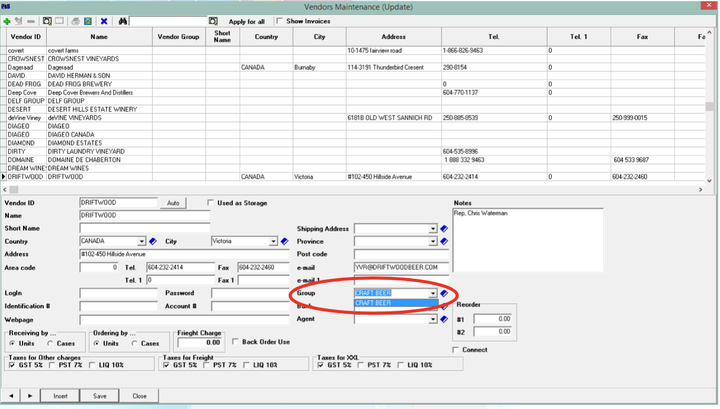Enable the Used as Storage checkbox
The width and height of the screenshot is (720, 409).
[210, 203]
